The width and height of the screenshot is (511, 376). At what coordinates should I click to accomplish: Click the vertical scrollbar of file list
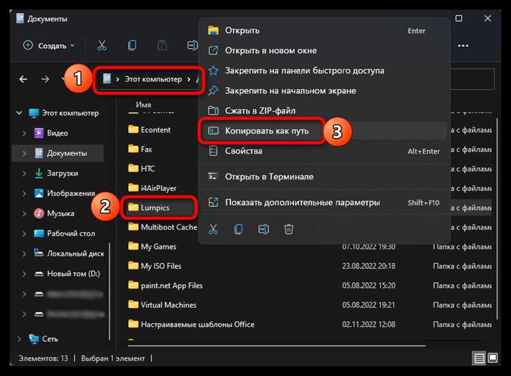(x=497, y=218)
